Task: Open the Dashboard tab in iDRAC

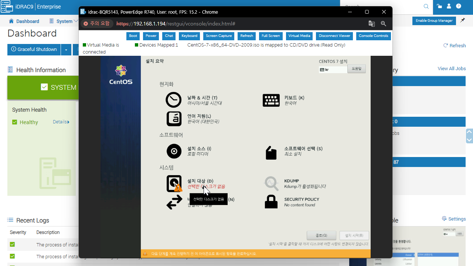Action: [24, 21]
